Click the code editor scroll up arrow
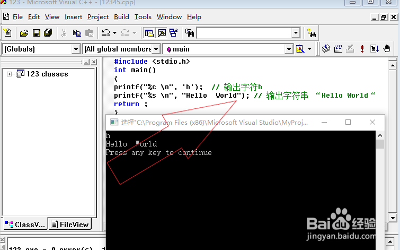The image size is (400, 250). [x=393, y=65]
